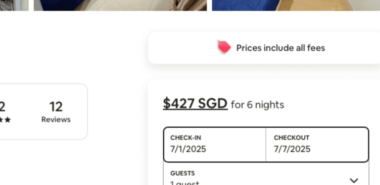The image size is (380, 185).
Task: Click the 7/1/2025 check-in date
Action: (188, 149)
